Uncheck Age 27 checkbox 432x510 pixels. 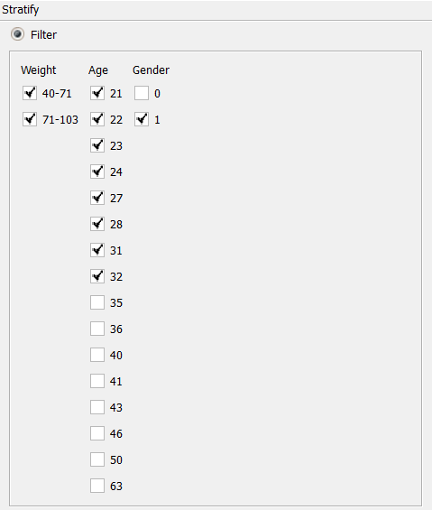coord(97,198)
